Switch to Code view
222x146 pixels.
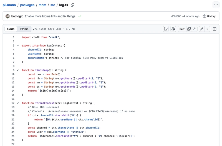pos(11,29)
